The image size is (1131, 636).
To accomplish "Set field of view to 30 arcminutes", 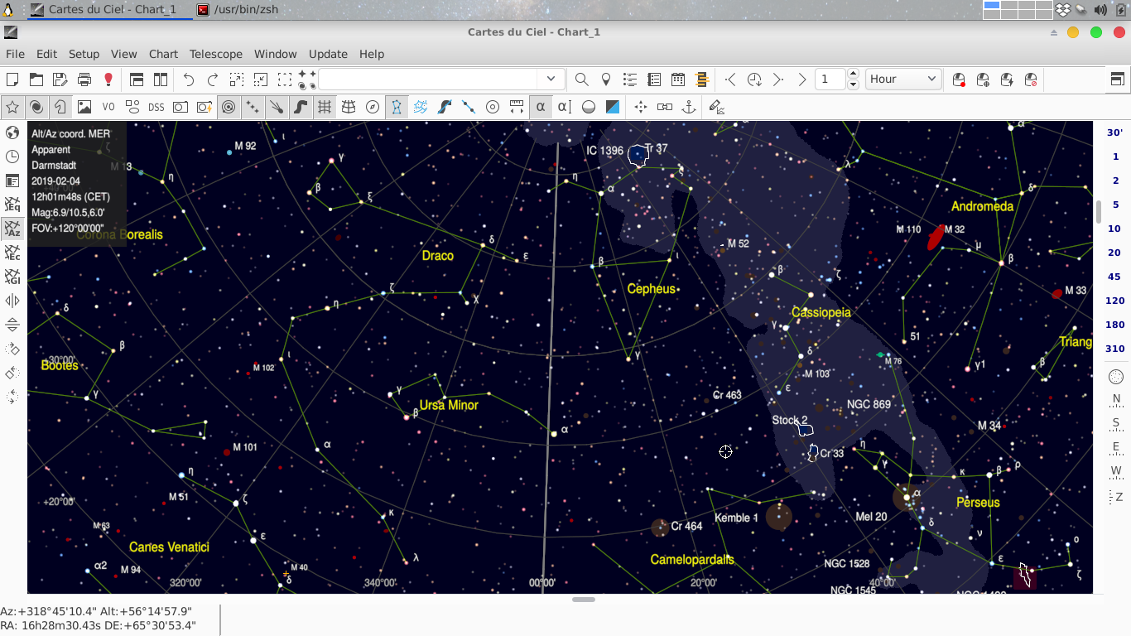I will [x=1115, y=132].
